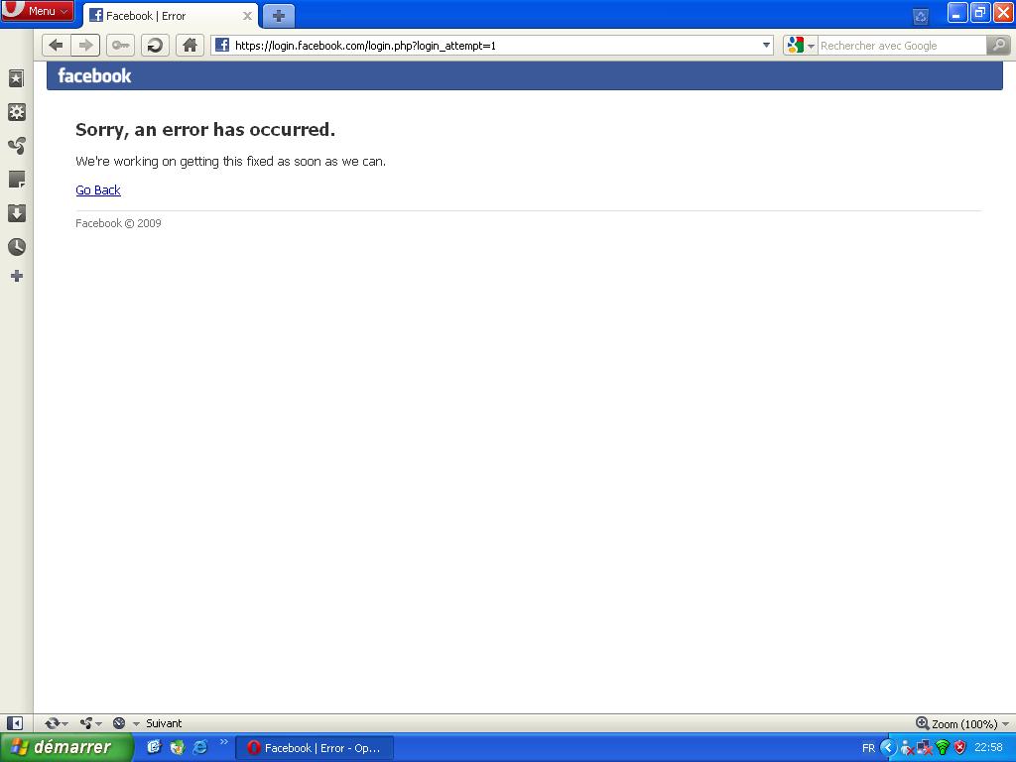The height and width of the screenshot is (762, 1016).
Task: Launch the first quick launch icon
Action: tap(154, 747)
